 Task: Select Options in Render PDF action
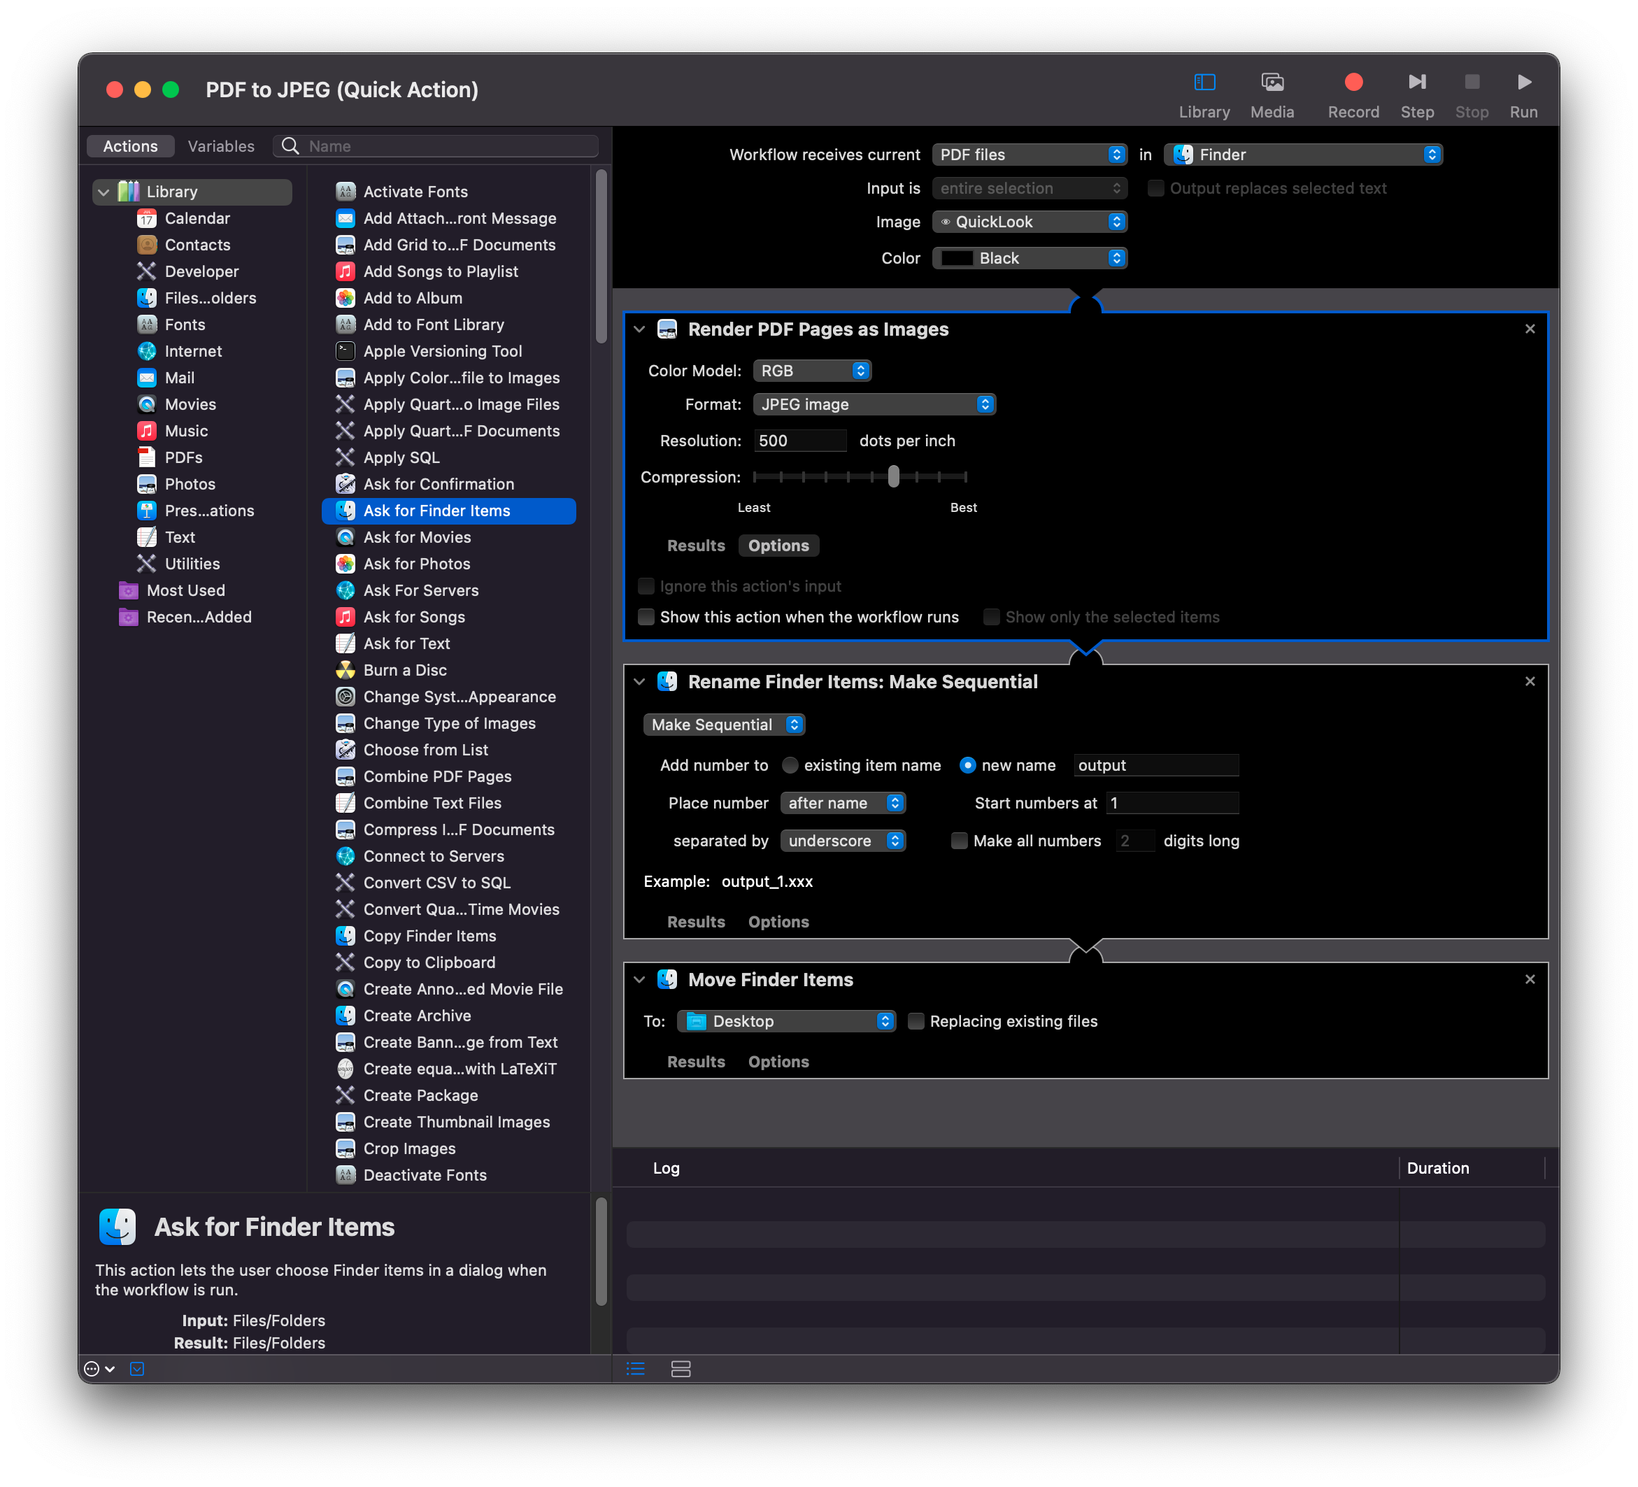(x=778, y=546)
